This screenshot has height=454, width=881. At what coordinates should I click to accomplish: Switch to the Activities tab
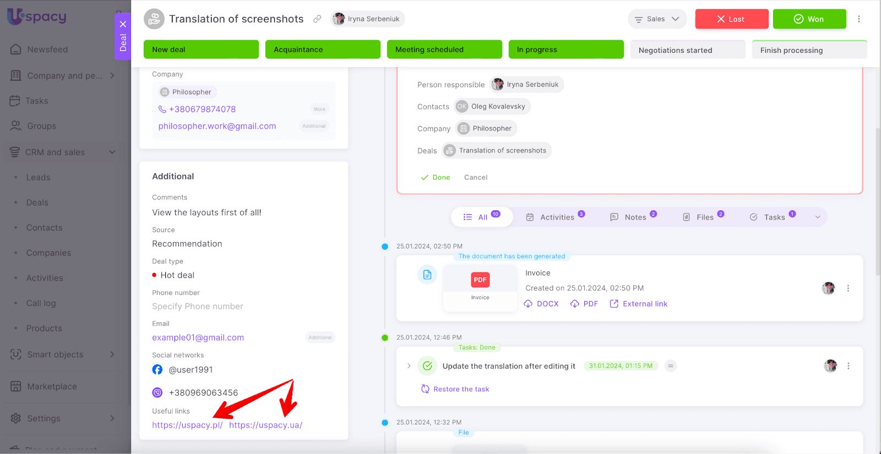pos(555,217)
